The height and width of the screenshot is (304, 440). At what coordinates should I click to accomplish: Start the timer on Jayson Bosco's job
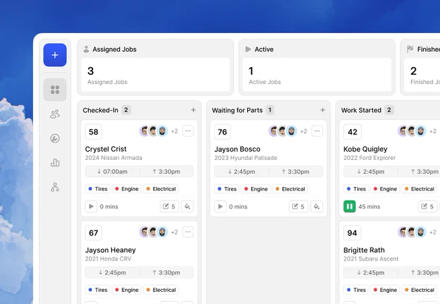[x=220, y=206]
